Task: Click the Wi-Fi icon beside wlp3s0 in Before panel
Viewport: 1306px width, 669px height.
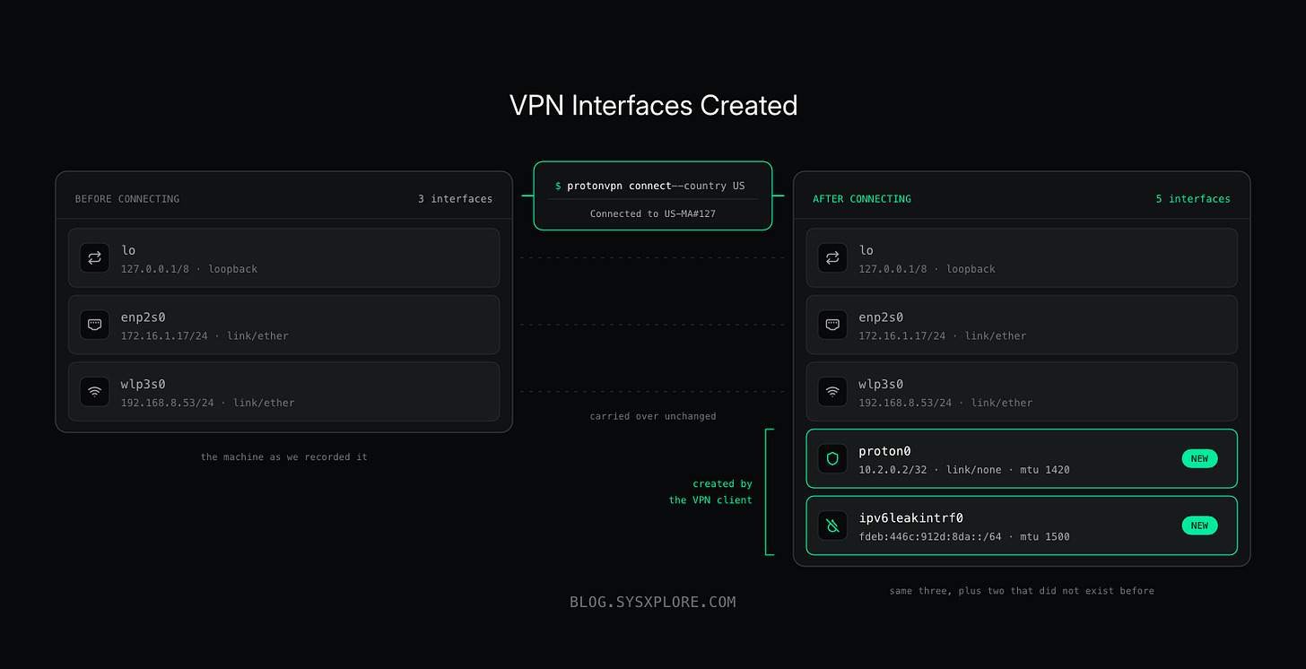Action: click(94, 392)
